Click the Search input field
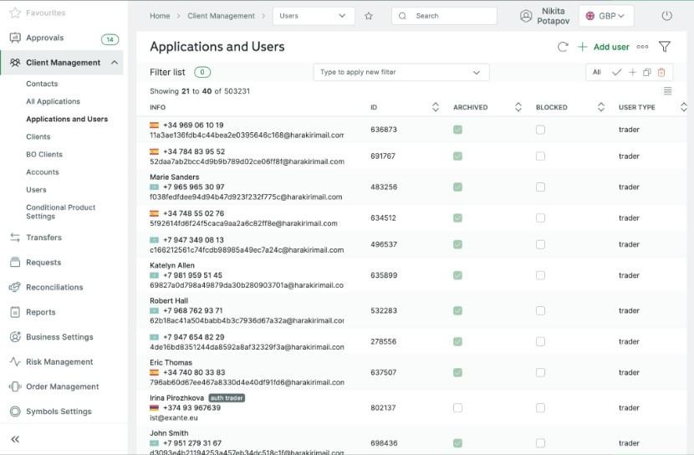 (x=452, y=16)
